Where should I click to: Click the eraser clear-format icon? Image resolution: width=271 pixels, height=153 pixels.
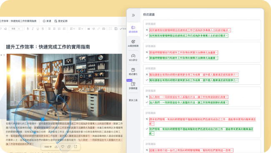click(x=5, y=29)
